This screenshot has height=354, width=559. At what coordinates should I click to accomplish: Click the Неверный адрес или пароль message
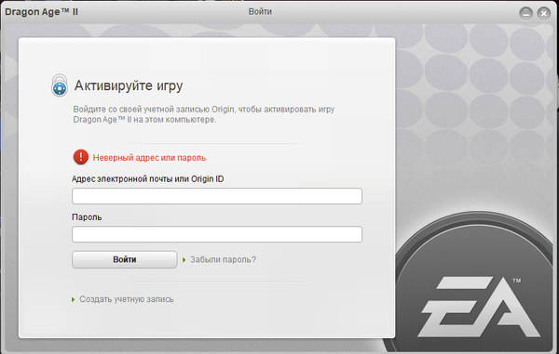tap(149, 158)
